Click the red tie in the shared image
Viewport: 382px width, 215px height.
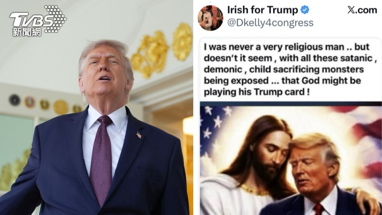point(318,209)
